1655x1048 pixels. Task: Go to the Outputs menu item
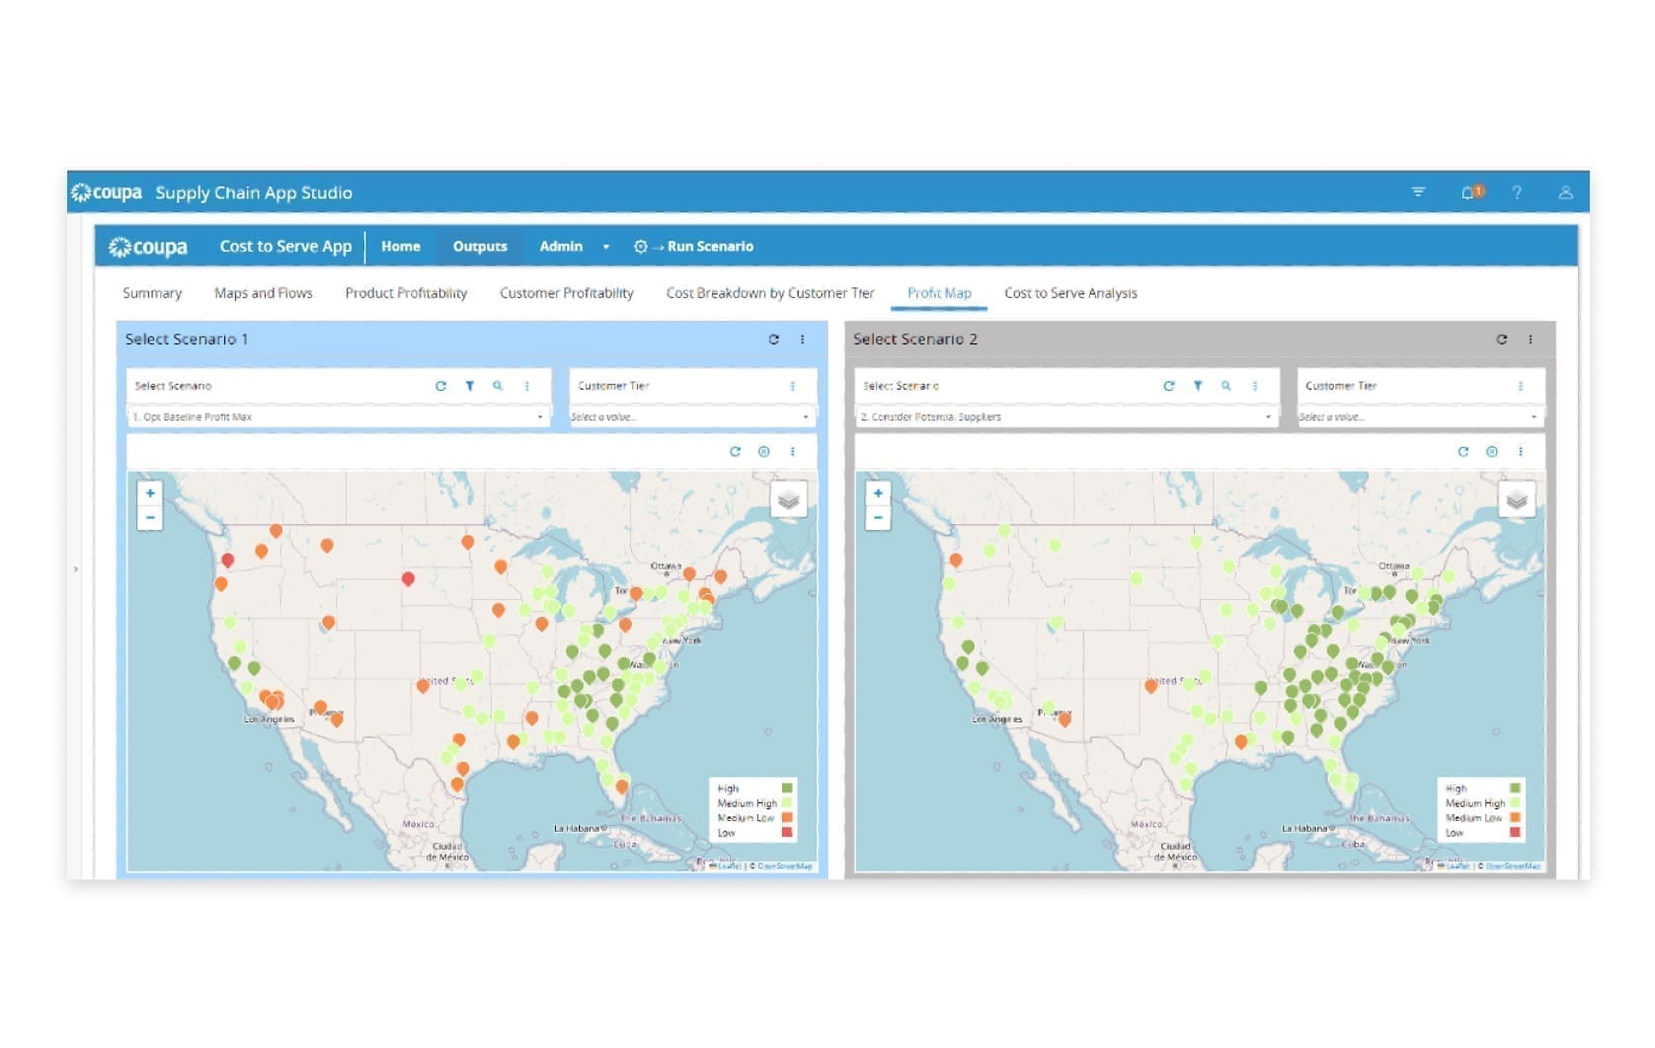[480, 247]
